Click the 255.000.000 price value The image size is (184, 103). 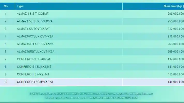tap(175, 21)
